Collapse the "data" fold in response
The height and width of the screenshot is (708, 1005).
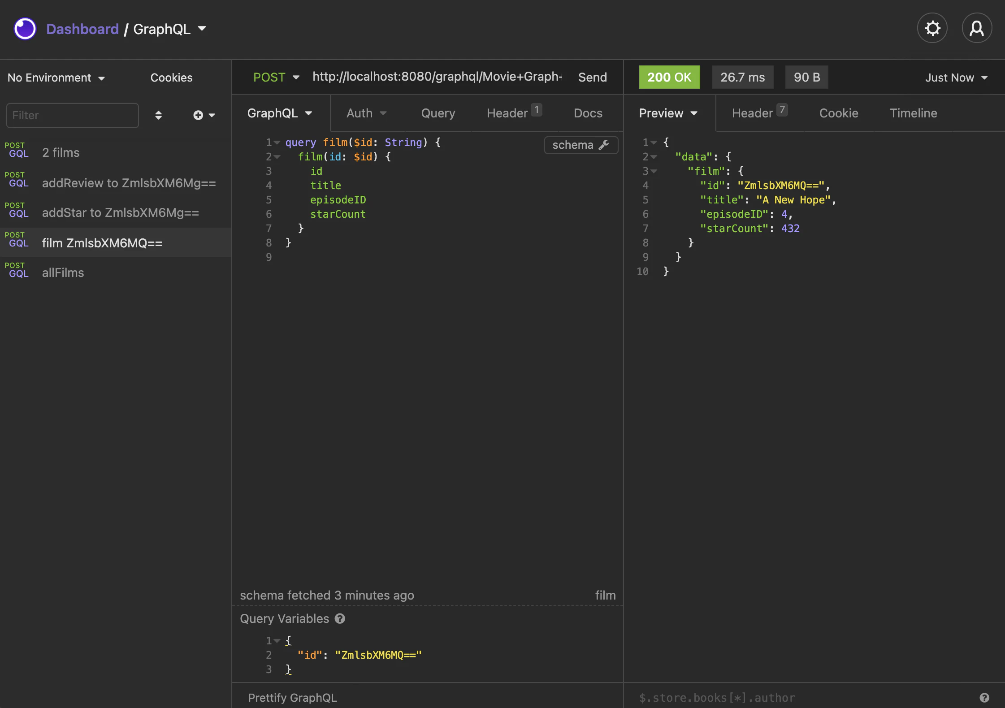(654, 157)
